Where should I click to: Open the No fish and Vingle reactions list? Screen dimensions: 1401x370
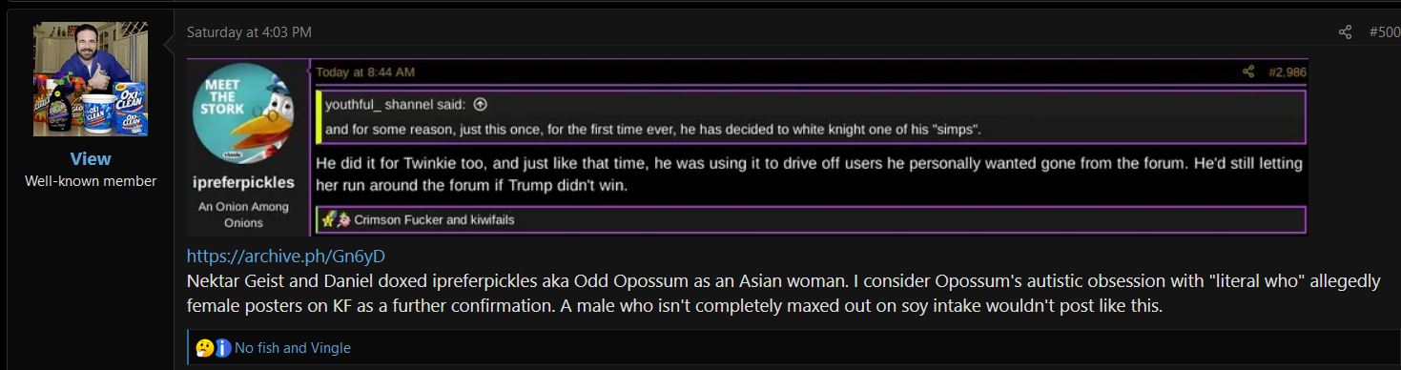pos(292,348)
